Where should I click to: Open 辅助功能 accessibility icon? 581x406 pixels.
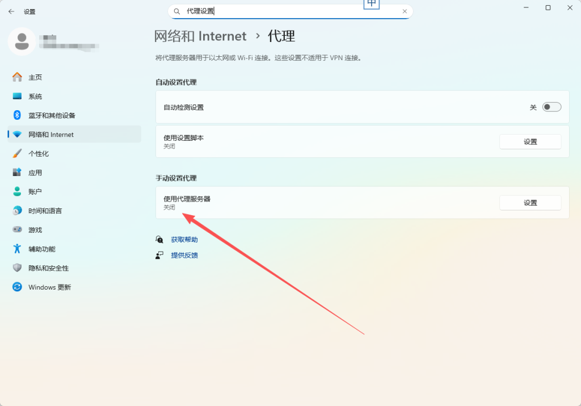click(x=17, y=249)
